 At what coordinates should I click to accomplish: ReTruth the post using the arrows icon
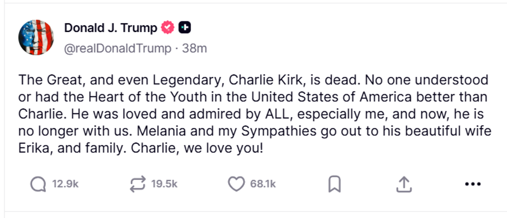coord(138,184)
